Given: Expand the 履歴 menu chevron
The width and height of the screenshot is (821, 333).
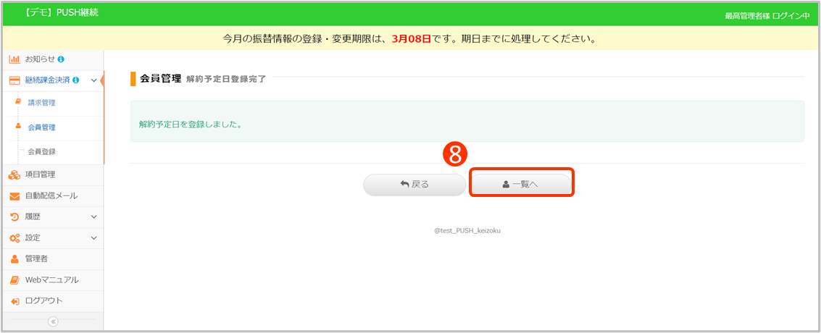Looking at the screenshot, I should coord(93,216).
